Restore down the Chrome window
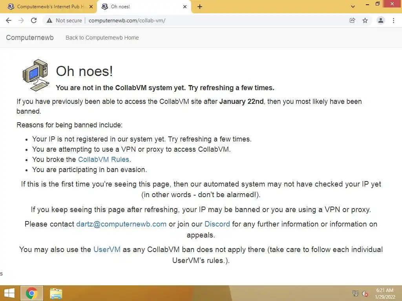This screenshot has width=402, height=301. (x=377, y=4)
